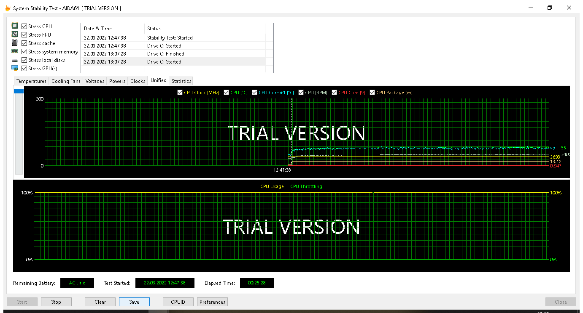Viewport: 583px width, 313px height.
Task: Disable the Stress cache checkbox
Action: [x=24, y=43]
